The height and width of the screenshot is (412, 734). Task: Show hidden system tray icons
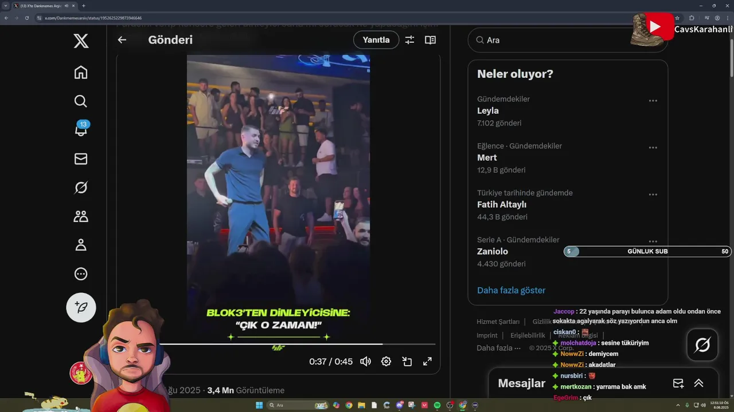tap(679, 405)
